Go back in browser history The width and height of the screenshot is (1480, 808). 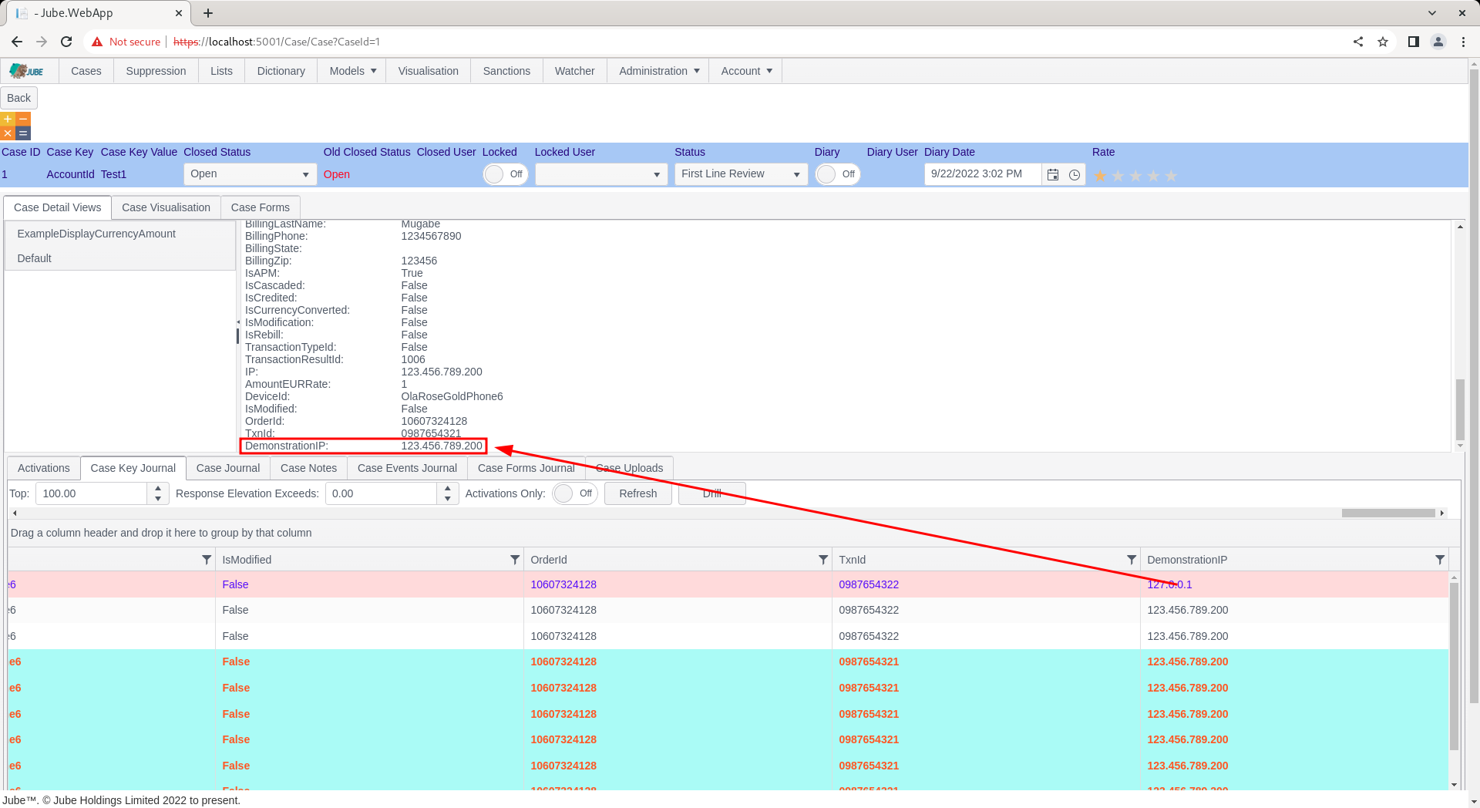pyautogui.click(x=17, y=42)
